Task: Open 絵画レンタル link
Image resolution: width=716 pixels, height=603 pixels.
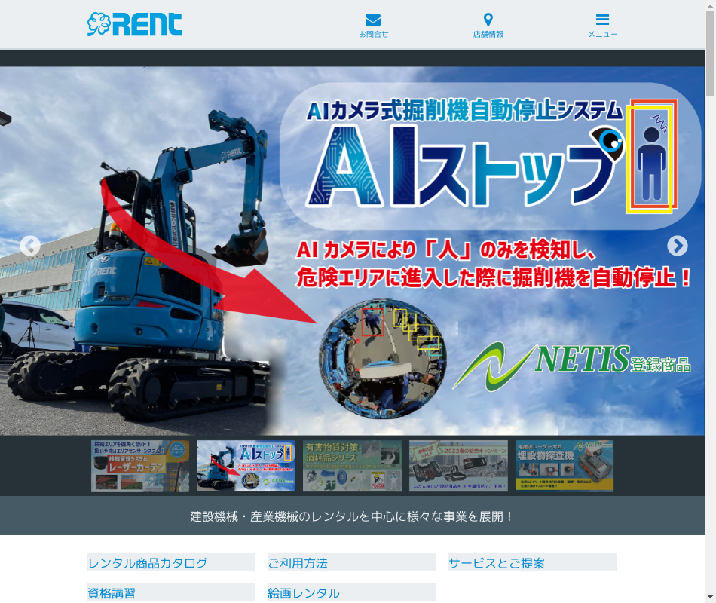Action: point(304,593)
